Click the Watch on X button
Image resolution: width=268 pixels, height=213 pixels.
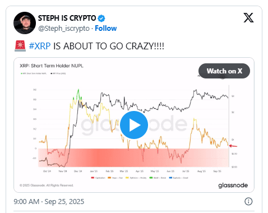(224, 71)
